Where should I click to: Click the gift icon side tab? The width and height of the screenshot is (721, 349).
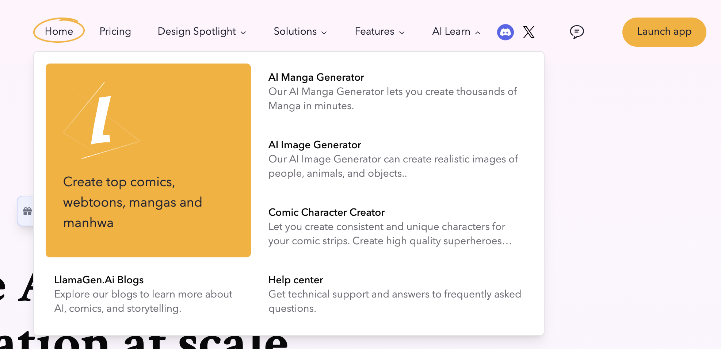27,211
